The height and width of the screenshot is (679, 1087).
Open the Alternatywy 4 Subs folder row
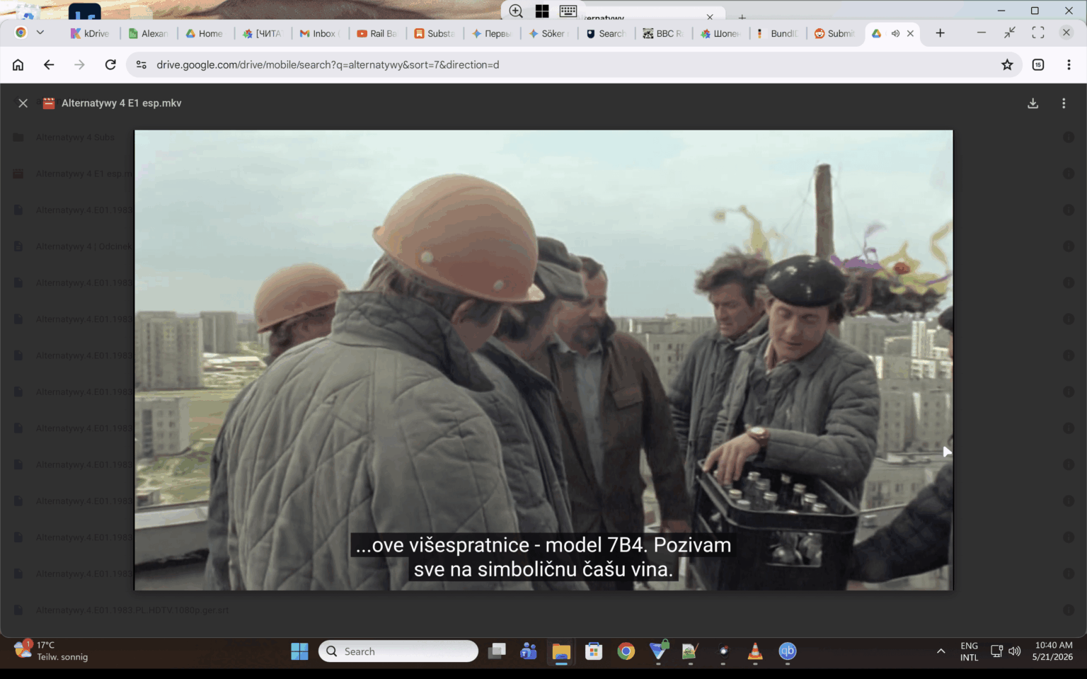coord(543,137)
